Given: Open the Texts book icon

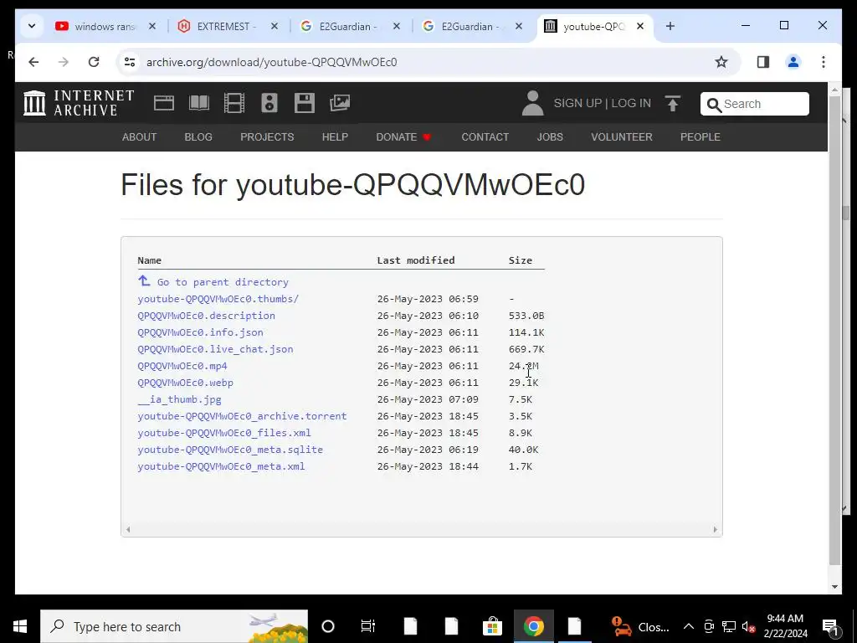Looking at the screenshot, I should tap(199, 103).
